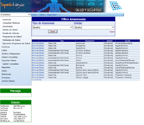Select Anamnesis in the sidebar menu
The image size is (144, 125).
[x=8, y=27]
